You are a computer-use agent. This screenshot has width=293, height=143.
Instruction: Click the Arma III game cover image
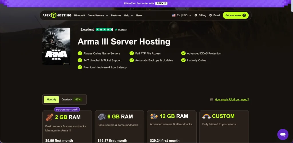point(56,46)
